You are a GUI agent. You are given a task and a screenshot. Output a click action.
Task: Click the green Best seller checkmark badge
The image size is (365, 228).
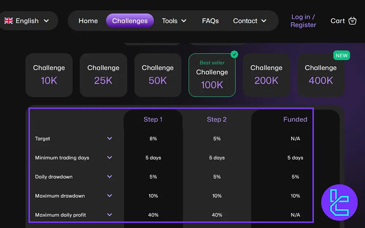(x=234, y=55)
